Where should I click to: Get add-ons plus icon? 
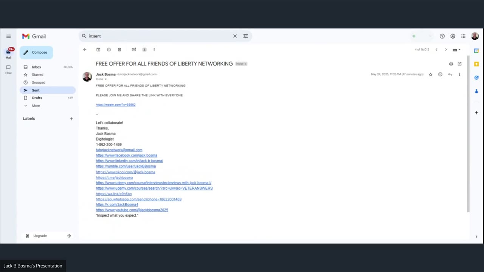tap(476, 113)
